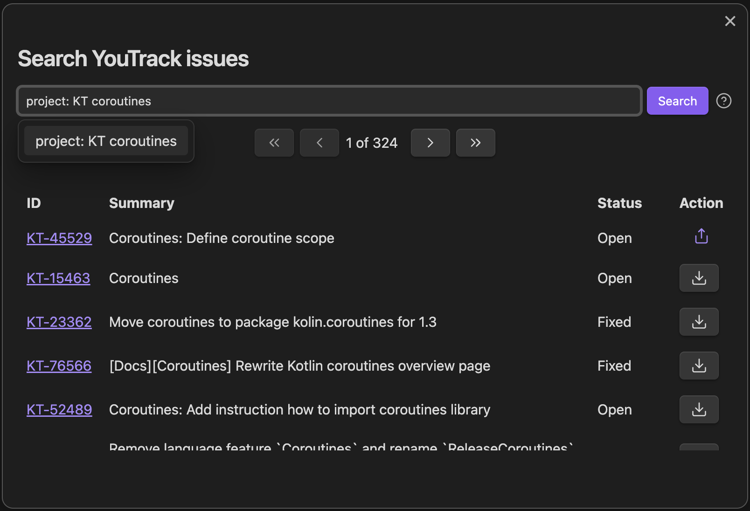The width and height of the screenshot is (750, 511).
Task: Click the Status column header
Action: pyautogui.click(x=620, y=203)
